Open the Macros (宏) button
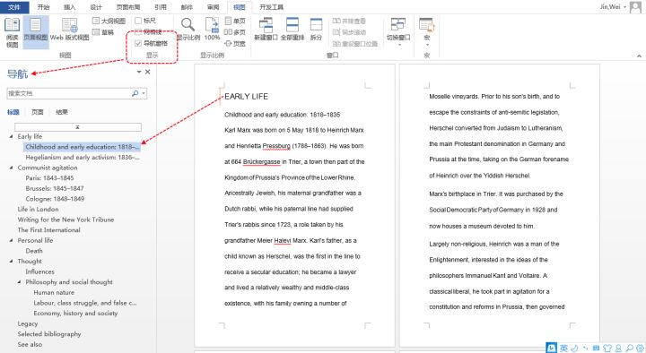 click(x=426, y=31)
